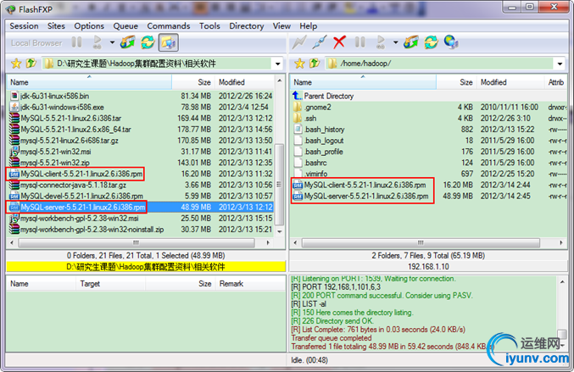
Task: Expand the remote /home/hadoop/ path dropdown
Action: (x=560, y=64)
